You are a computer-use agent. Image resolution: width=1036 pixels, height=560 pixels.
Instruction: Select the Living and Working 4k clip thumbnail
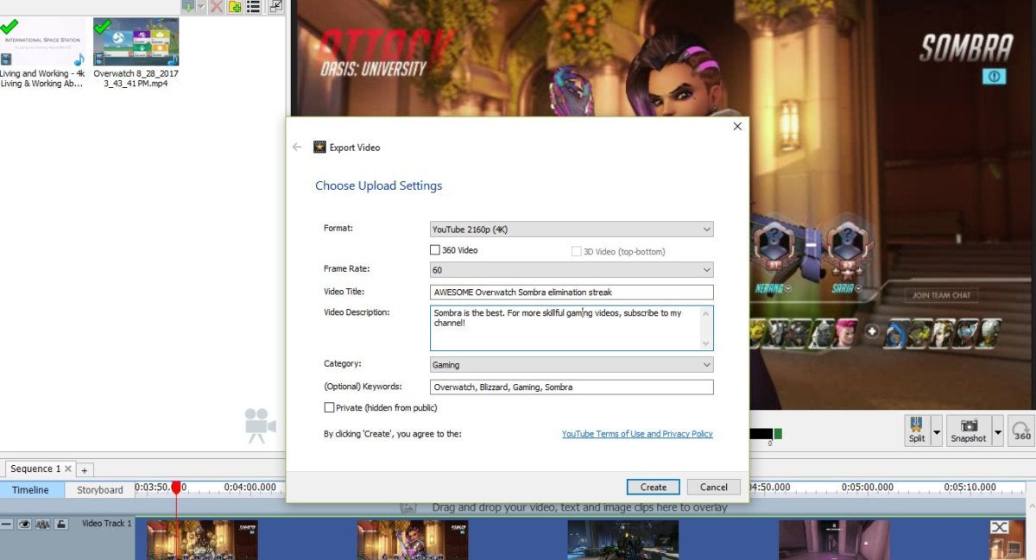[x=42, y=41]
